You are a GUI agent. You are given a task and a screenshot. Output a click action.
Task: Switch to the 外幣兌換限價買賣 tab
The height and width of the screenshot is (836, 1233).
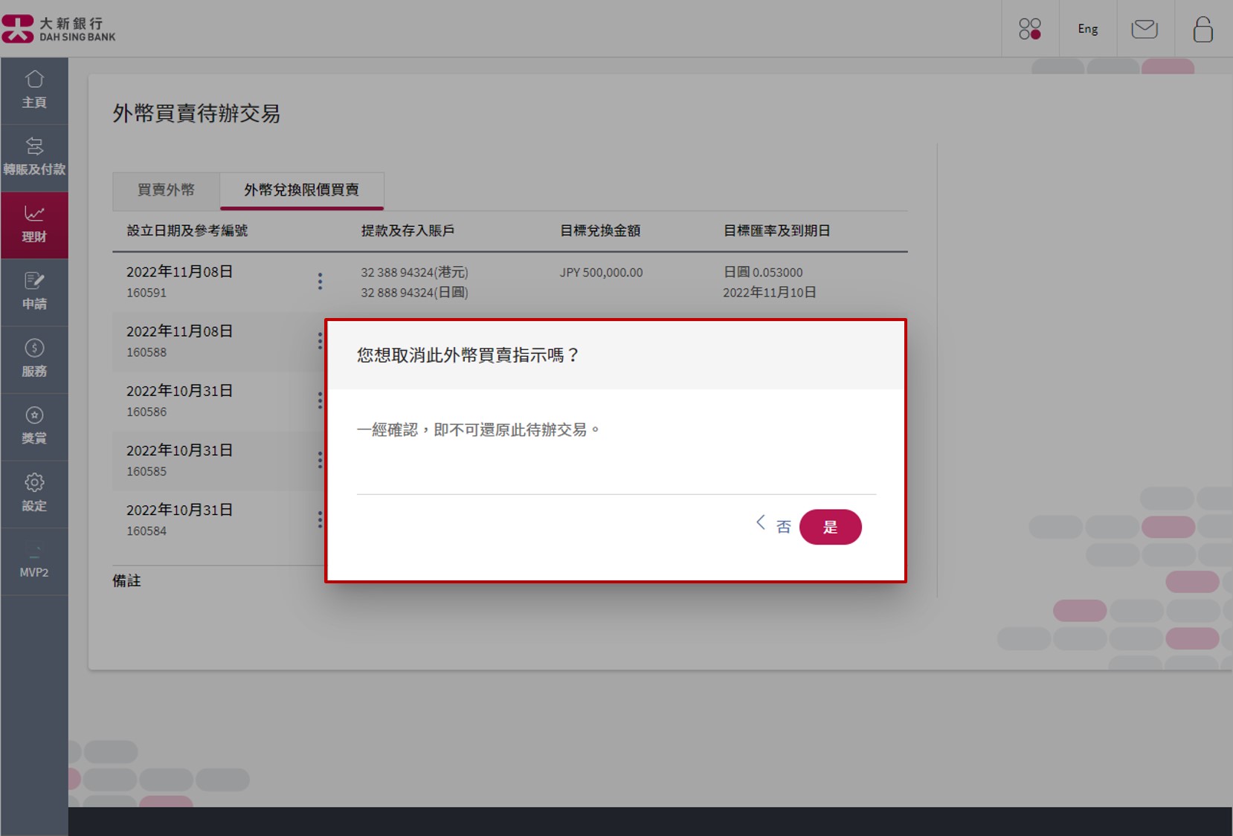click(300, 190)
